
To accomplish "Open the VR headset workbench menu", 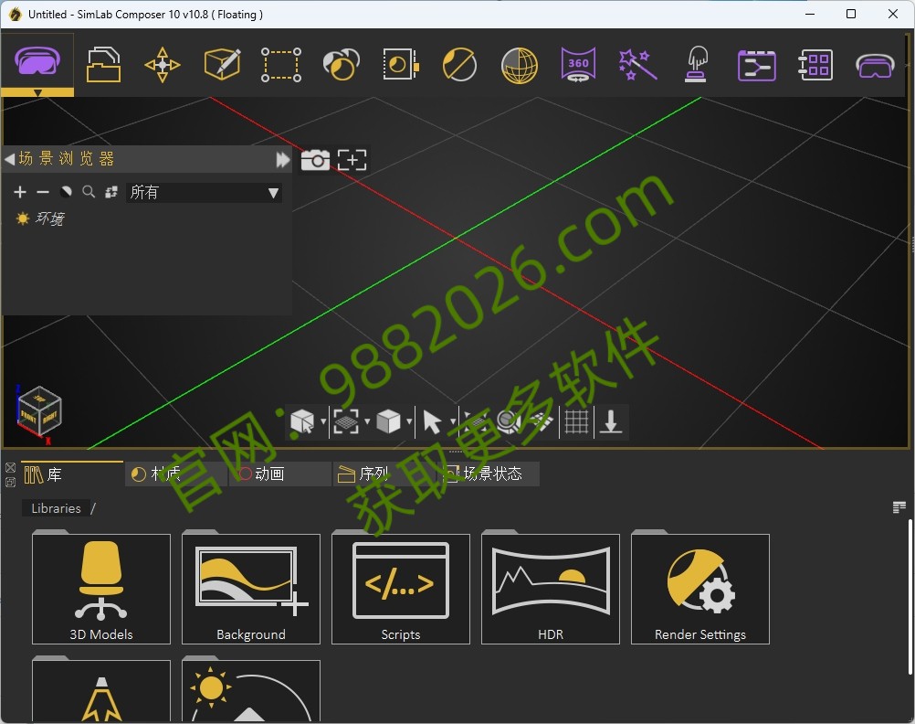I will pos(37,64).
